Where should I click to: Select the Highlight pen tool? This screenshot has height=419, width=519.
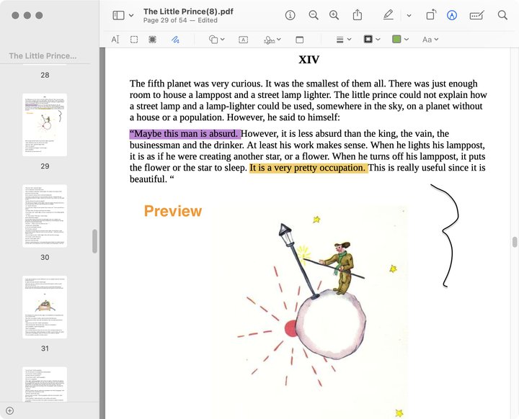pyautogui.click(x=389, y=15)
